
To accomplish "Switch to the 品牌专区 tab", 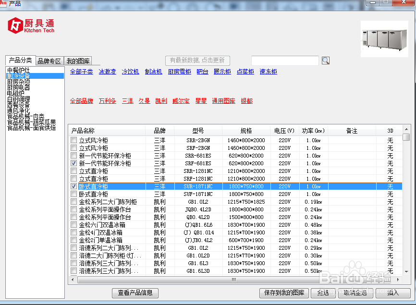I will (x=49, y=61).
